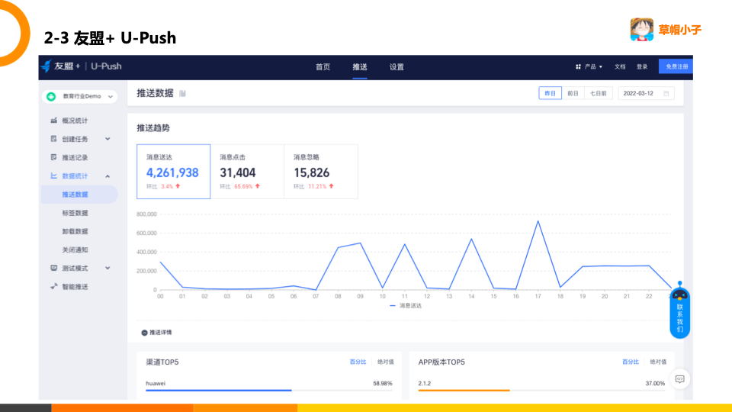Toggle the 消息送达 chart legend
The height and width of the screenshot is (412, 732).
pyautogui.click(x=405, y=305)
